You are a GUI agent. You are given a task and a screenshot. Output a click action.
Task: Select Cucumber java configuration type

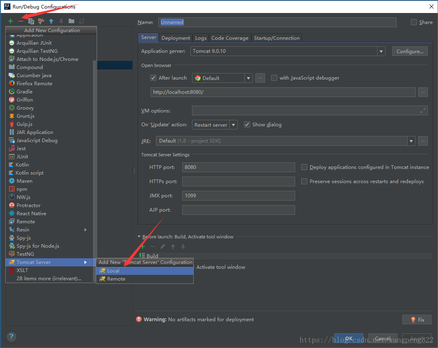(x=49, y=76)
